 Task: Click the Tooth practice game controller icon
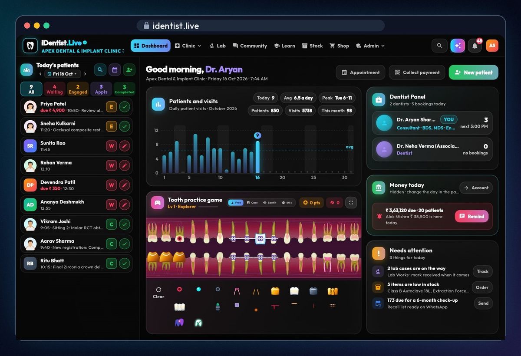coord(157,202)
